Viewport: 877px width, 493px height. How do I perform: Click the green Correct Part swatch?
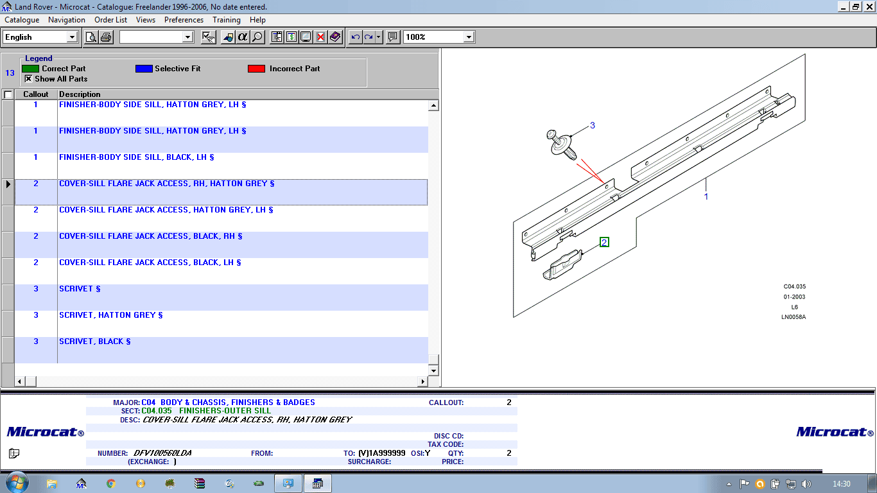[x=30, y=69]
